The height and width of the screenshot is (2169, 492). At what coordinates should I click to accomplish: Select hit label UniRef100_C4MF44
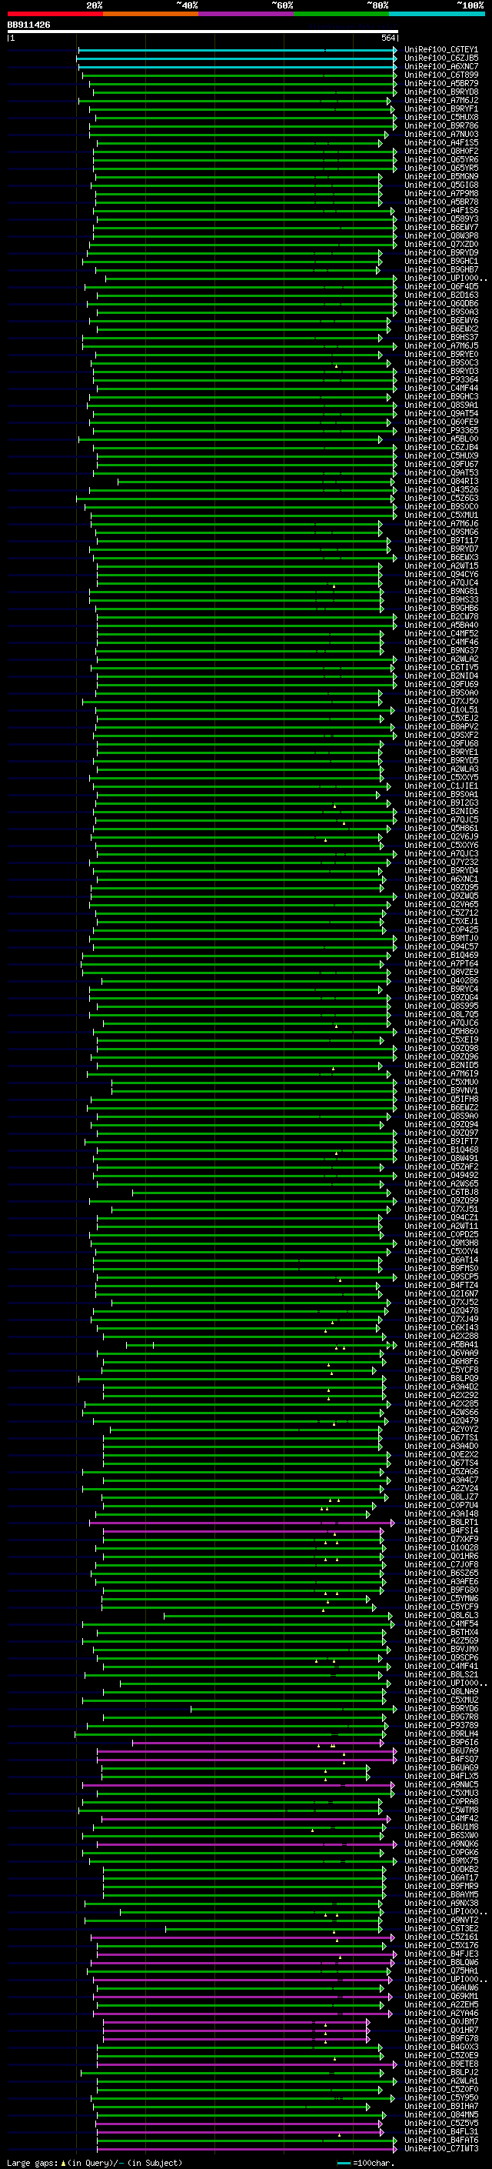441,388
